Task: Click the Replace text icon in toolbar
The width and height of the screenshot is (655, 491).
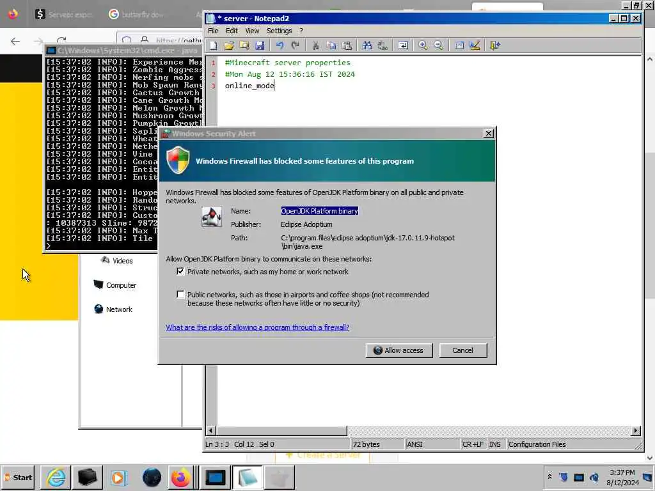Action: pos(383,45)
